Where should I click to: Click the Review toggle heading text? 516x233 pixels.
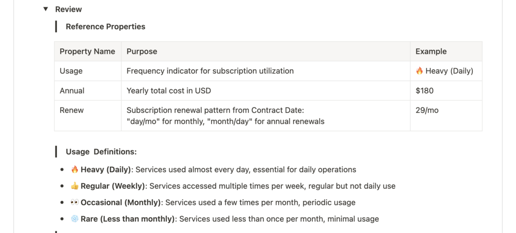pos(68,9)
